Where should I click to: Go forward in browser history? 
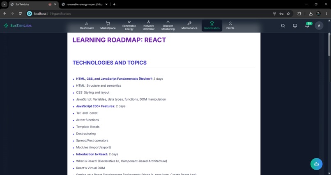tap(12, 13)
